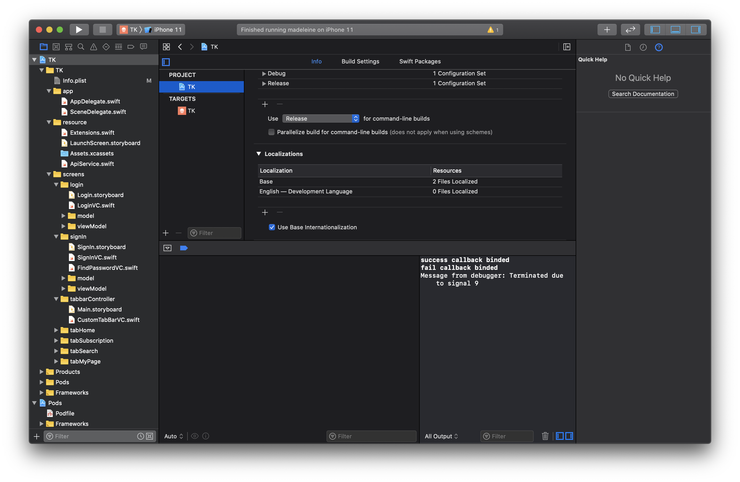Open the Swift Packages tab
Screen dimensions: 740x482
420,61
